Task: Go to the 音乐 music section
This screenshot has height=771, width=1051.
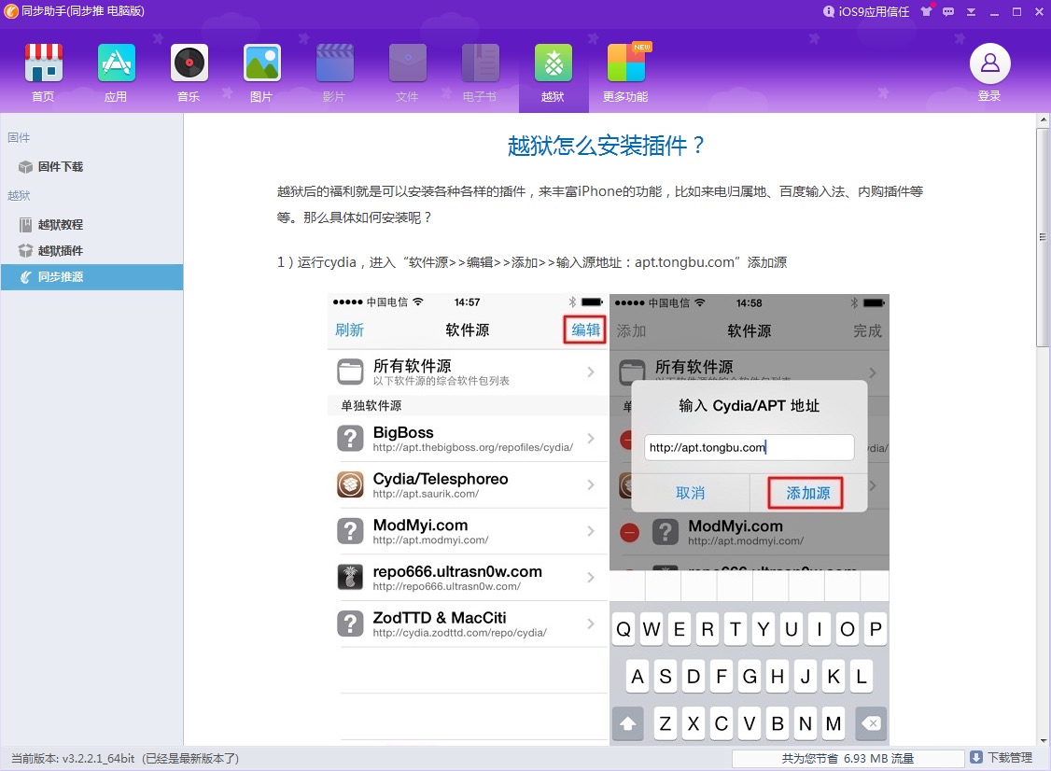Action: [x=189, y=72]
